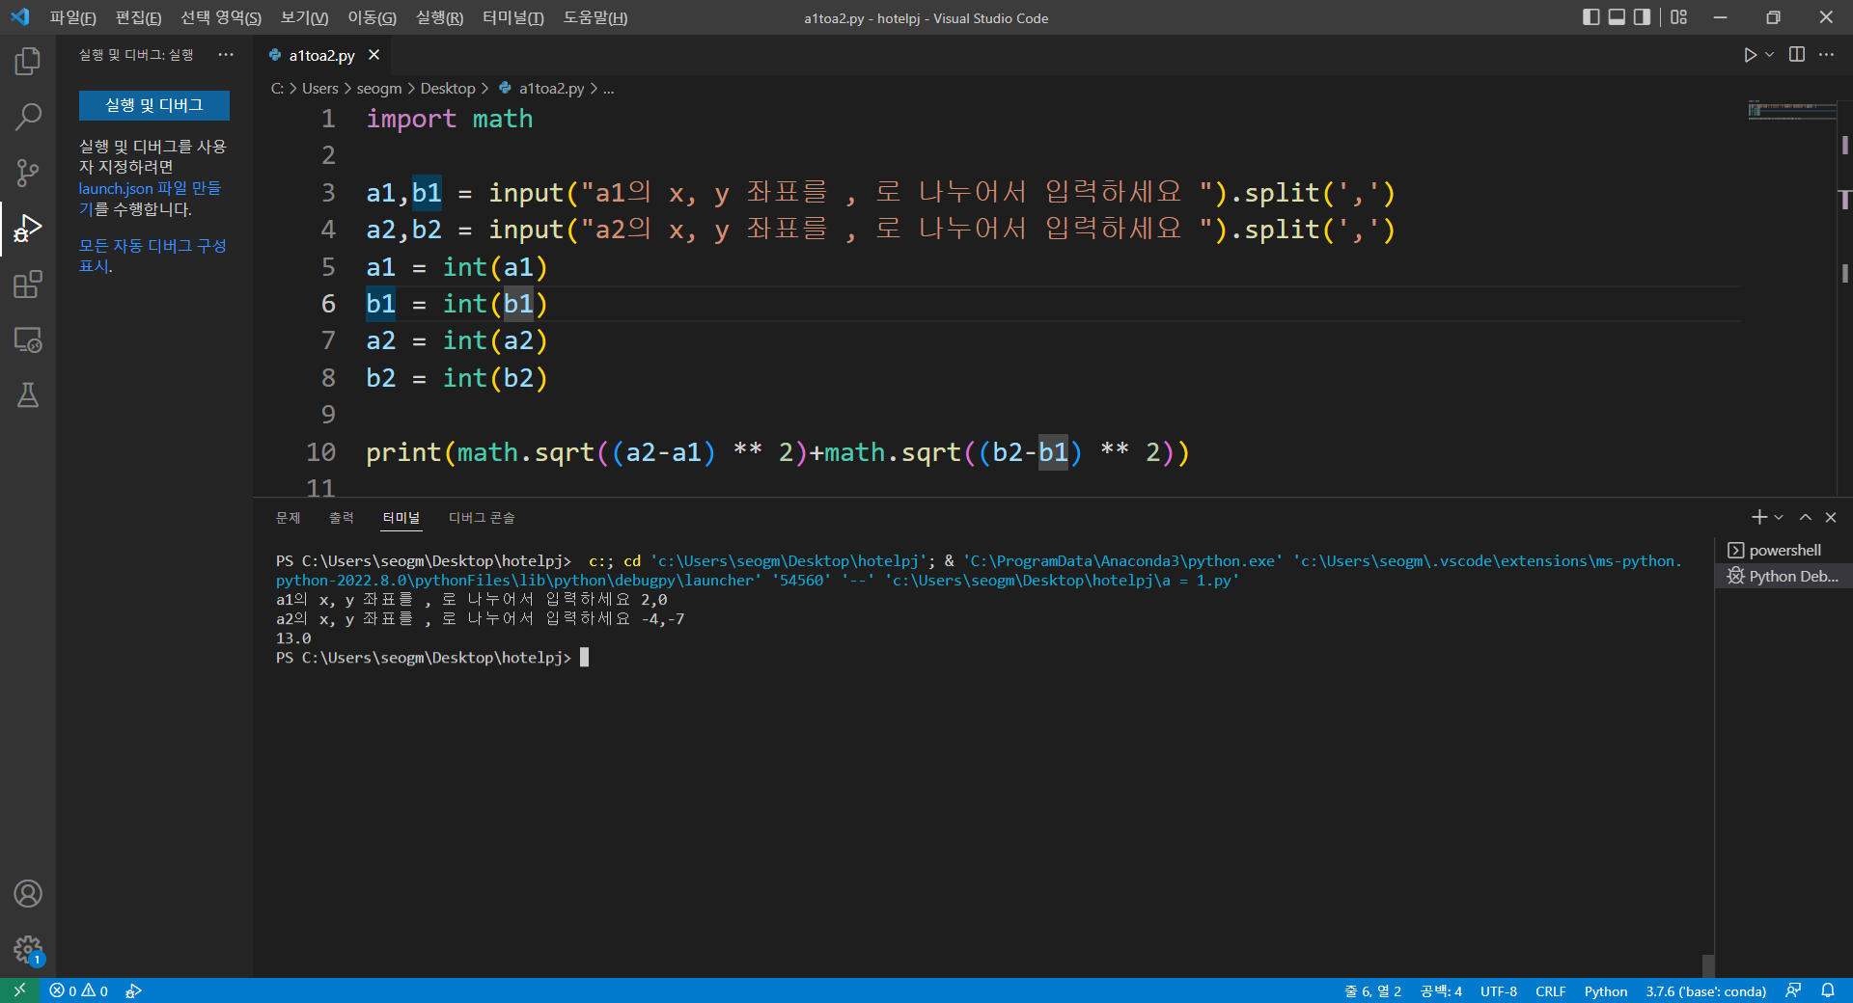Click the terminal vertical scrollbar
The height and width of the screenshot is (1003, 1853).
point(1708,965)
